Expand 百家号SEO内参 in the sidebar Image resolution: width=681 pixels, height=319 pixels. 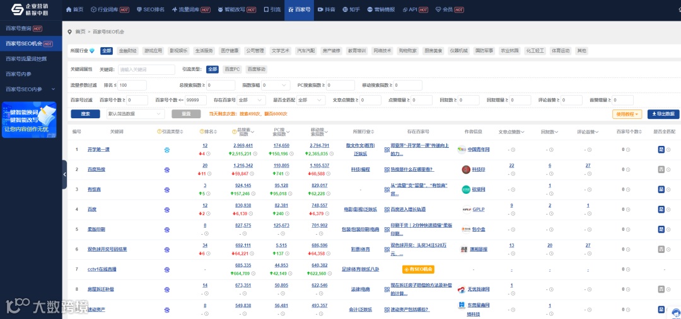tap(30, 89)
